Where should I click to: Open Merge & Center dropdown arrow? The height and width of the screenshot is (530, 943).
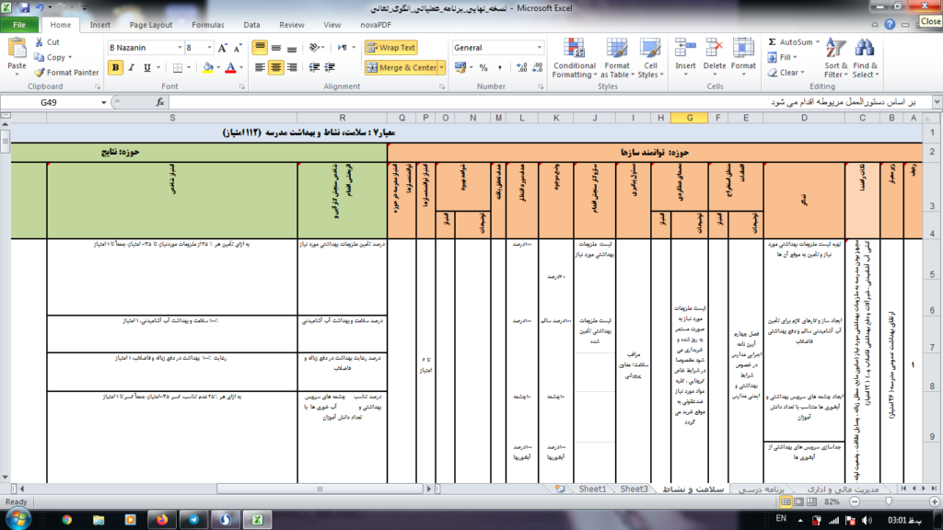pyautogui.click(x=441, y=68)
